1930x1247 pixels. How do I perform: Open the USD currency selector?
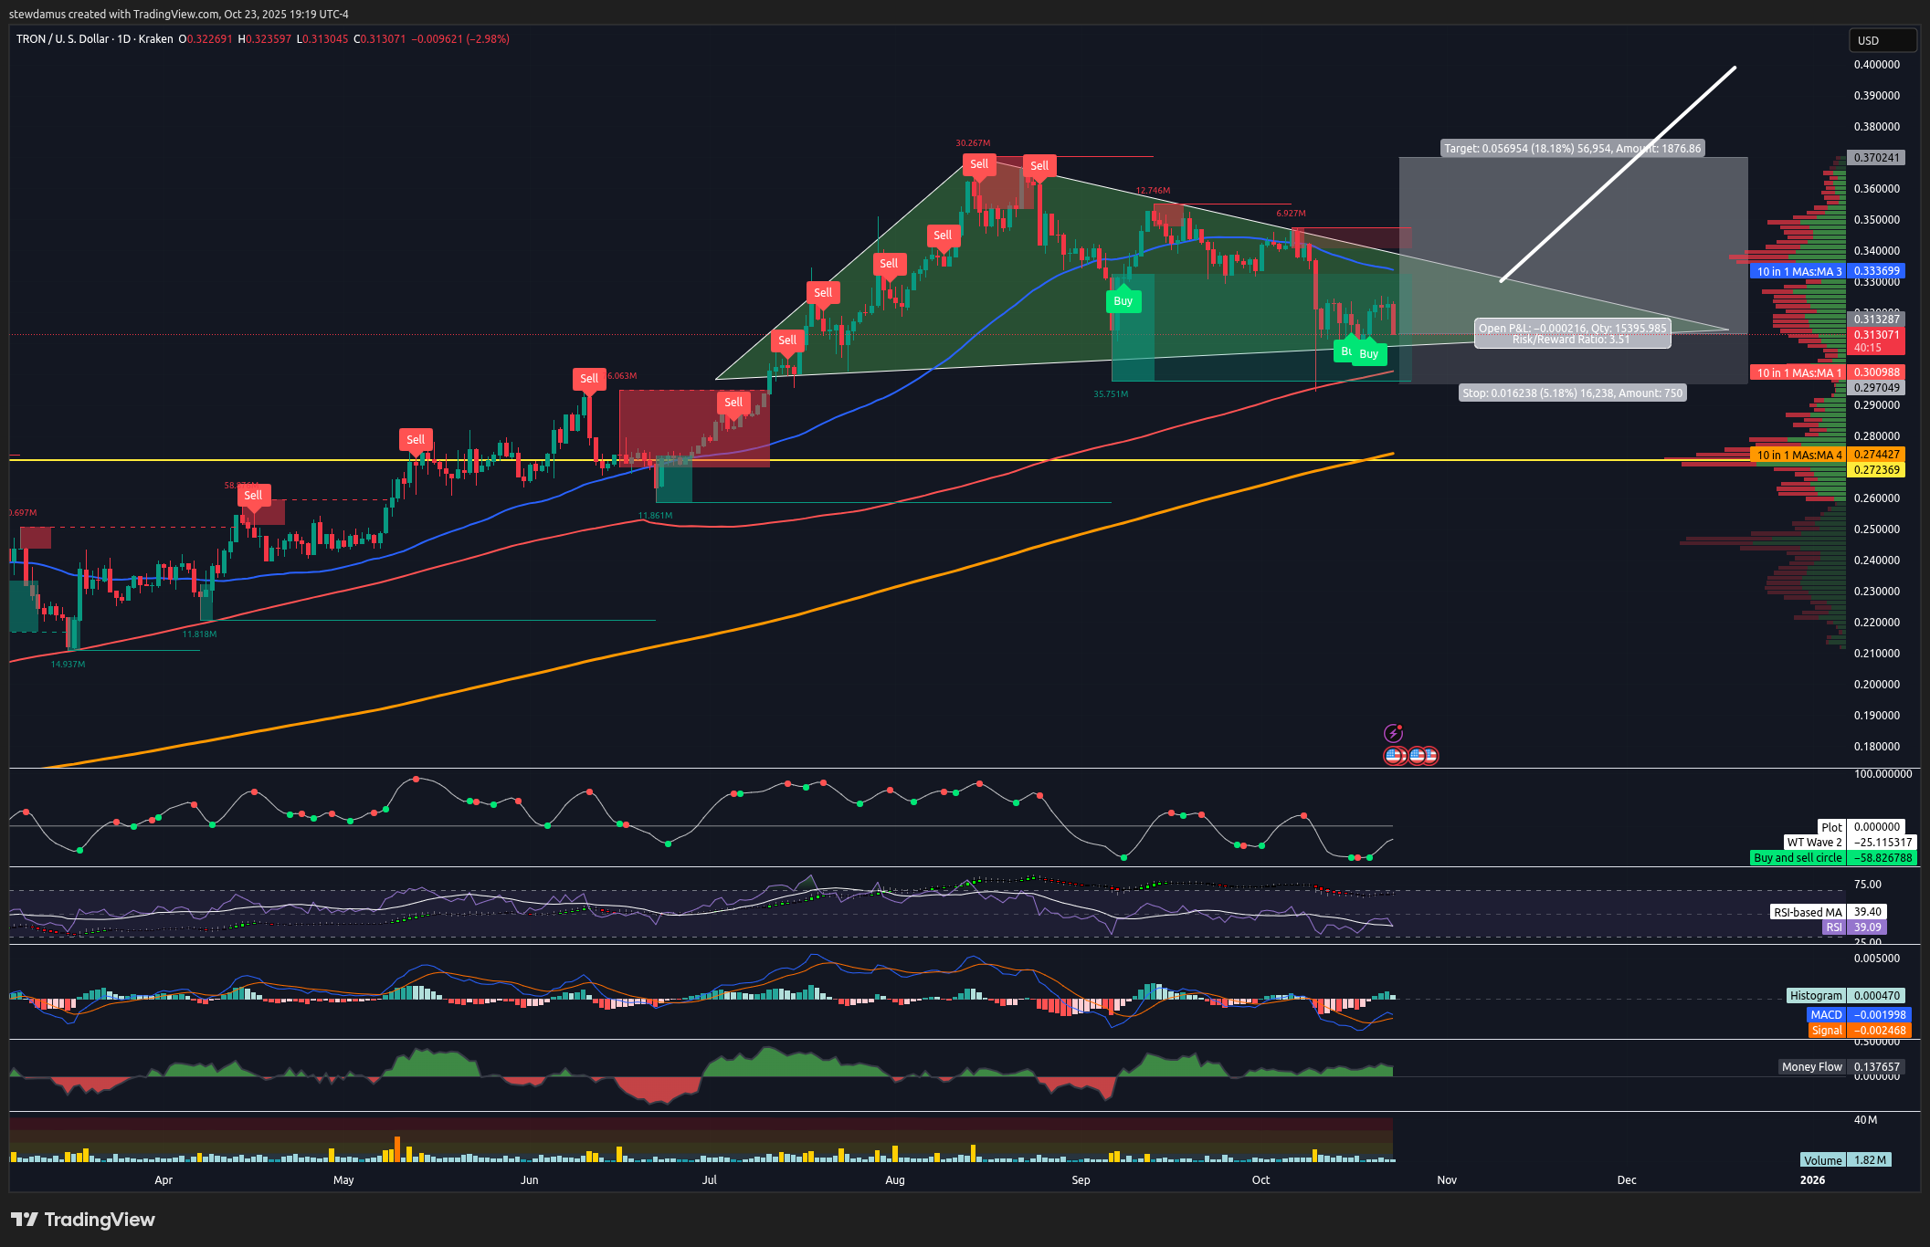1882,40
